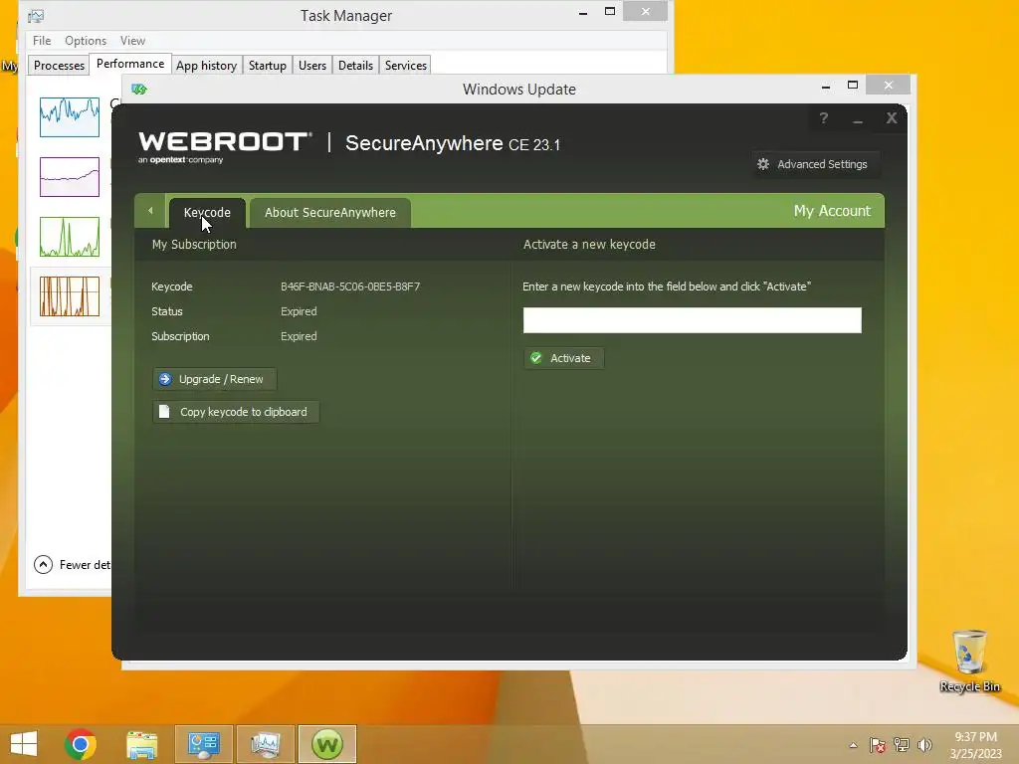Open the View menu in Task Manager
Screen dimensions: 1019x764
(x=132, y=40)
